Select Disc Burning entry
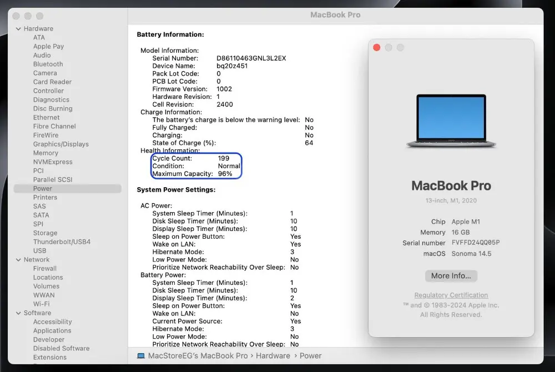 [x=53, y=109]
